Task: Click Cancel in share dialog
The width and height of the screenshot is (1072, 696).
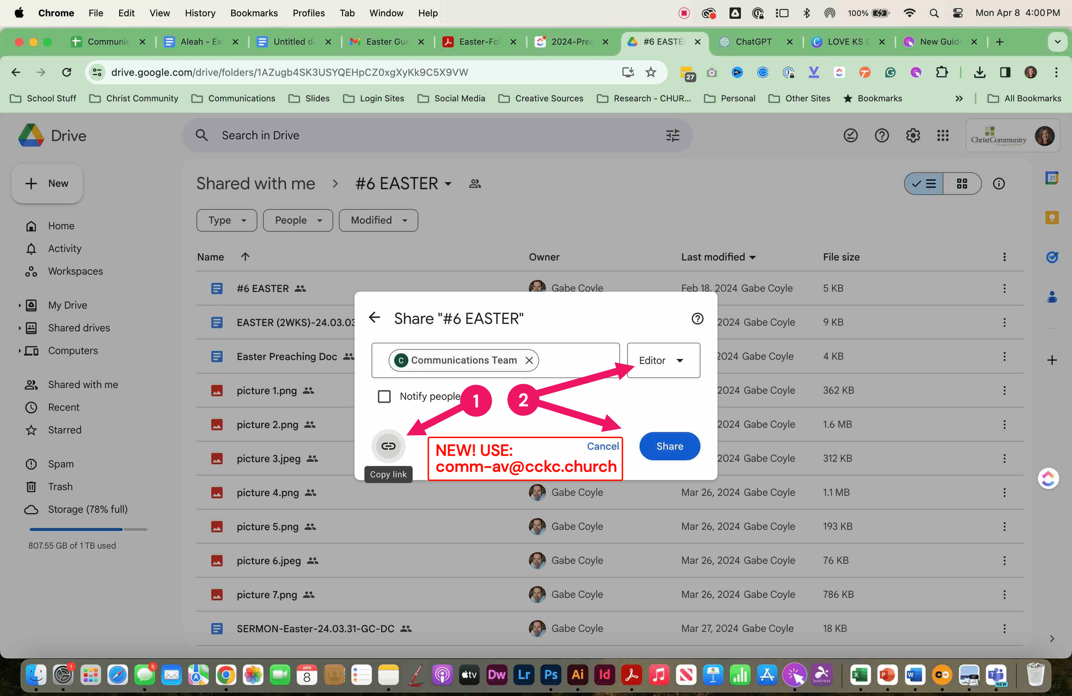Action: (x=603, y=446)
